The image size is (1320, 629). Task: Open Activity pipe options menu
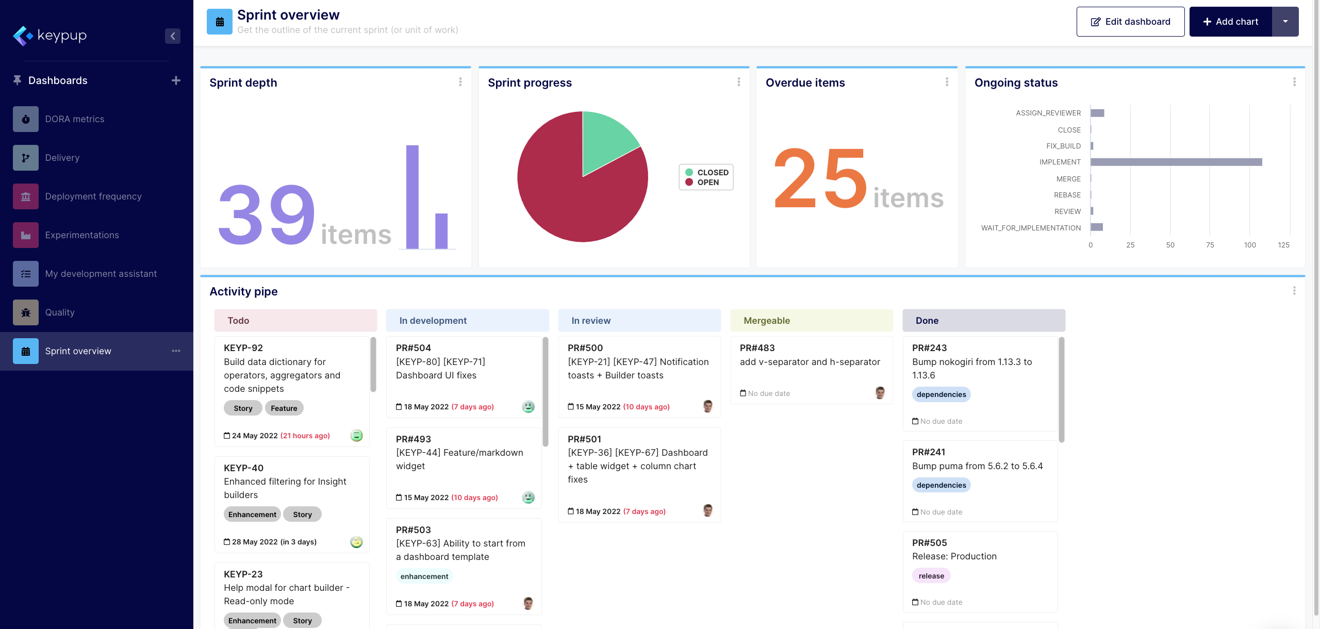pos(1294,291)
